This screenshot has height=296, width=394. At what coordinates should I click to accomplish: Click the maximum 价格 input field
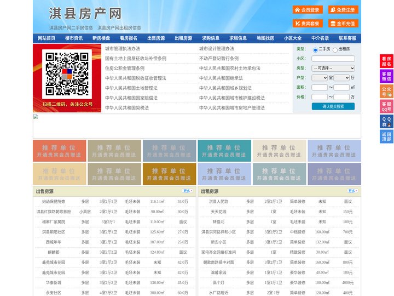[x=341, y=97]
